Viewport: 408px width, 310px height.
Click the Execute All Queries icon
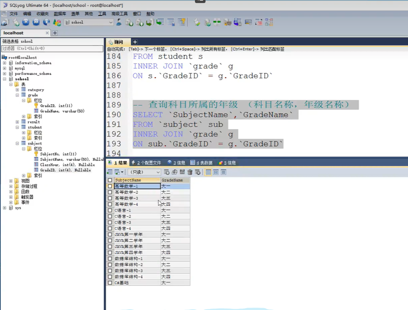(x=36, y=22)
